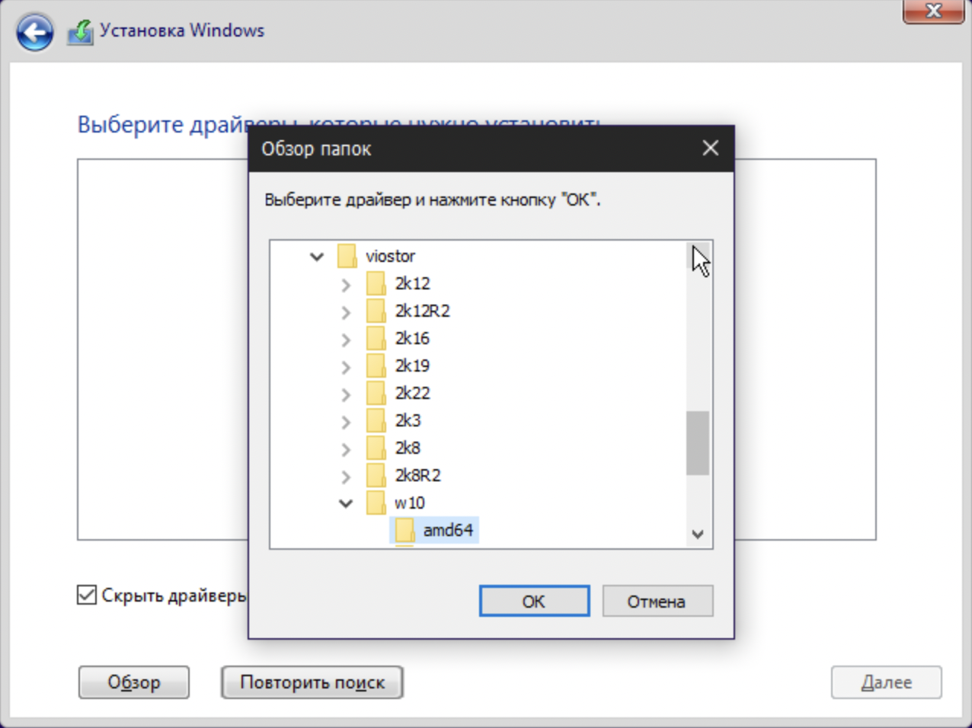Expand the 2k22 folder node

pos(346,394)
